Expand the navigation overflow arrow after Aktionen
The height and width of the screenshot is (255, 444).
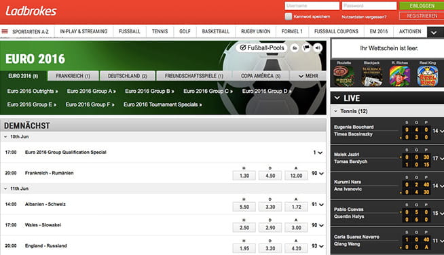click(434, 33)
